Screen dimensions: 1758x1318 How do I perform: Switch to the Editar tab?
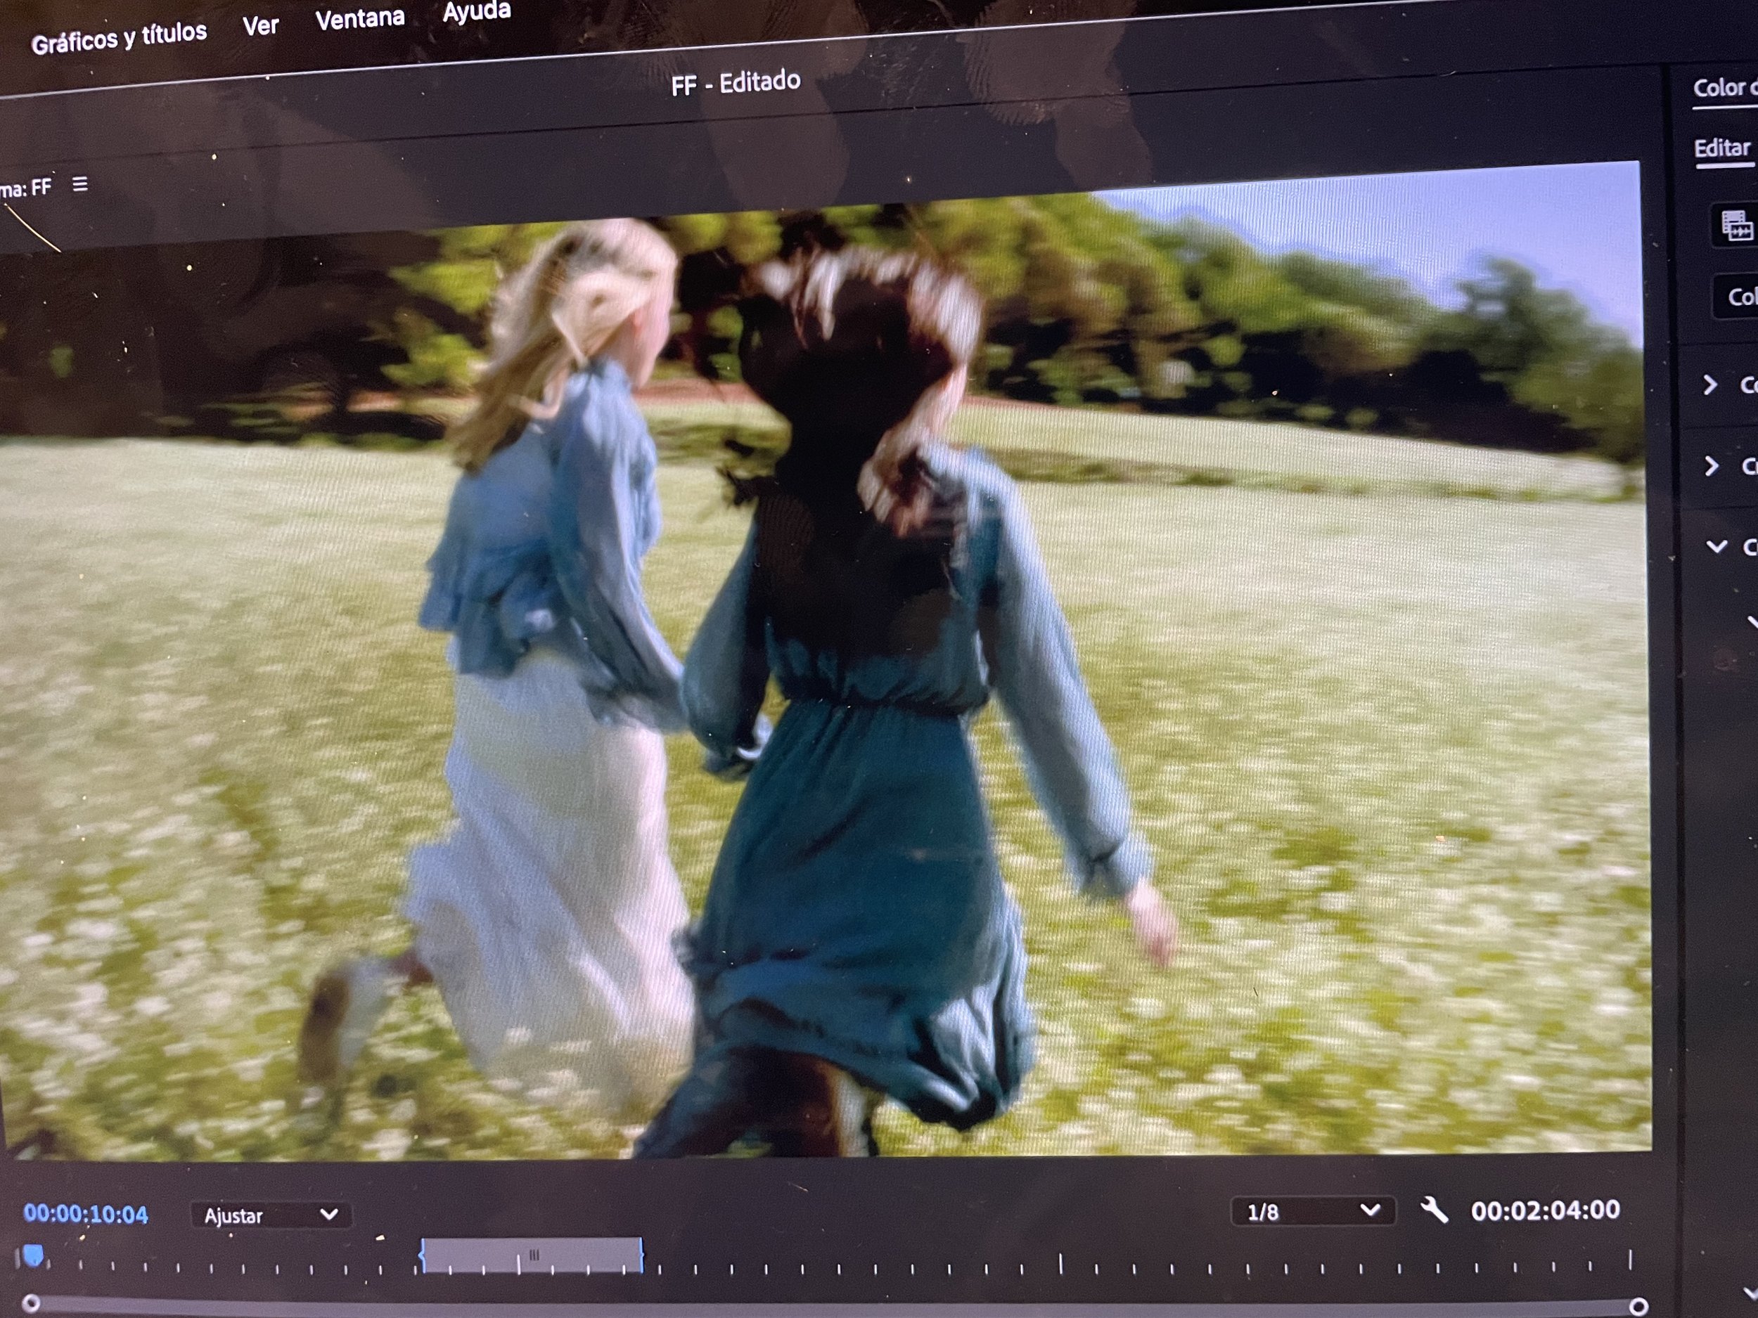tap(1722, 148)
